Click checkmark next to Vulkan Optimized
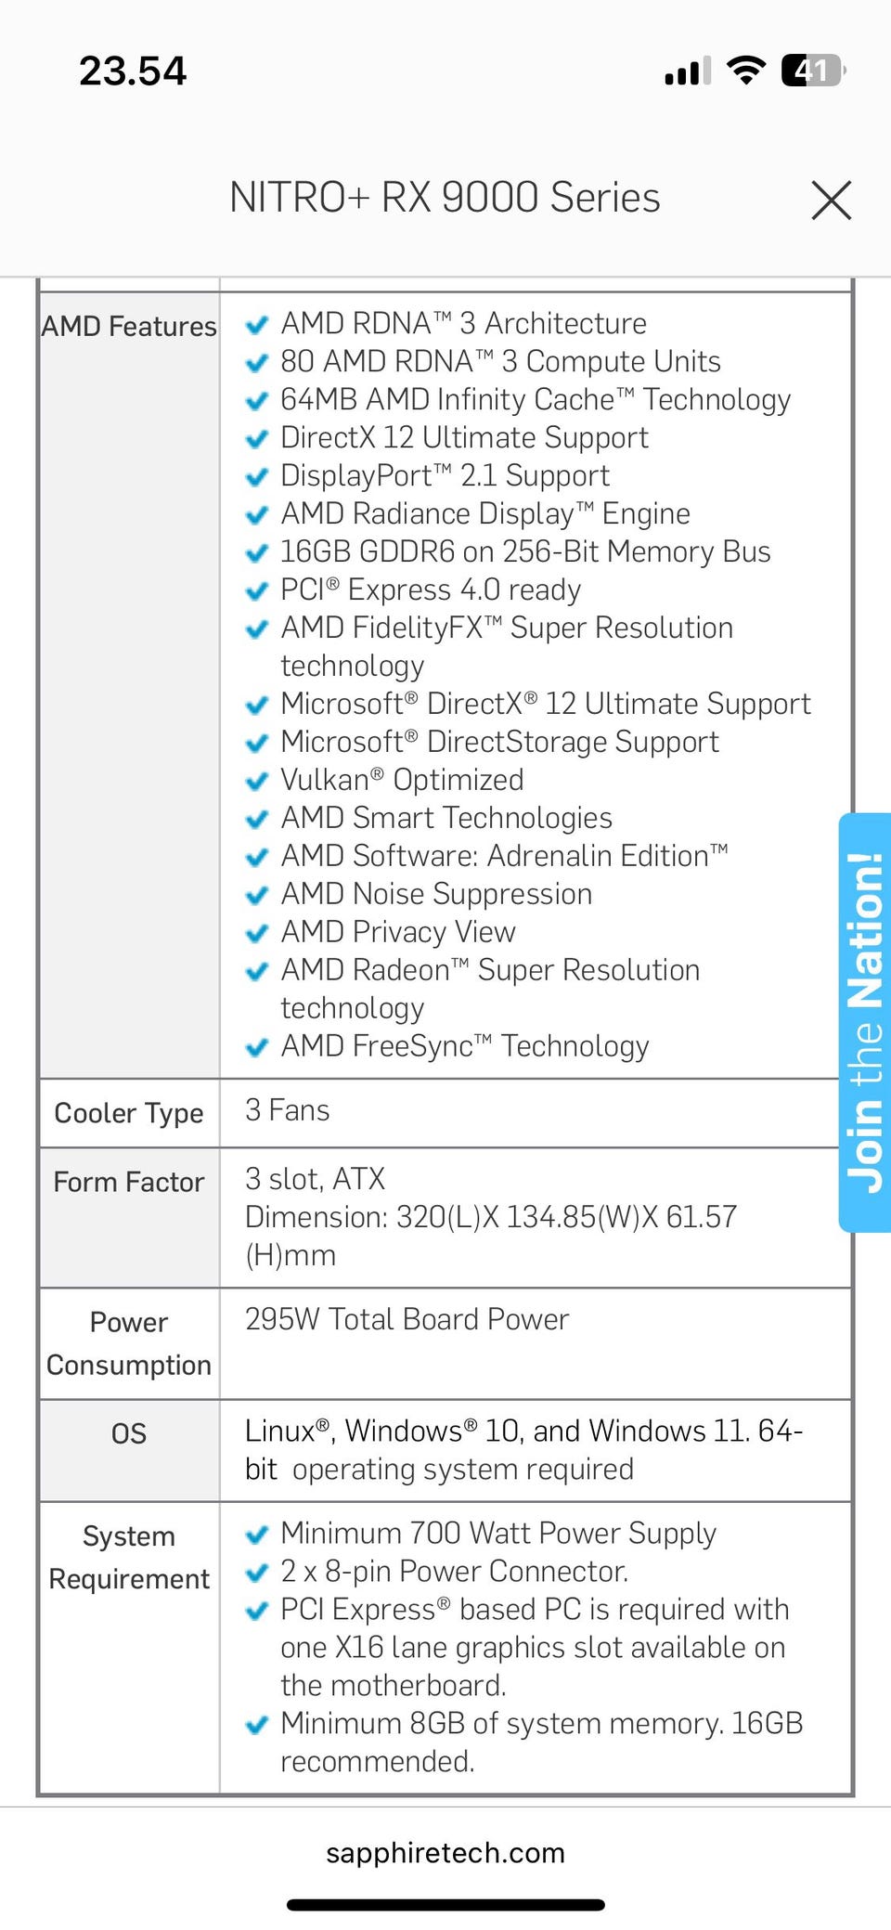891x1930 pixels. pos(256,782)
